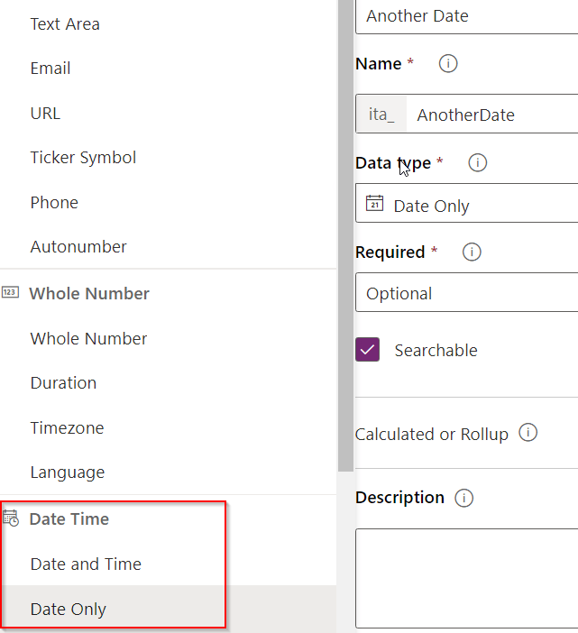Uncheck the Searchable checkbox
The height and width of the screenshot is (633, 578).
click(368, 350)
